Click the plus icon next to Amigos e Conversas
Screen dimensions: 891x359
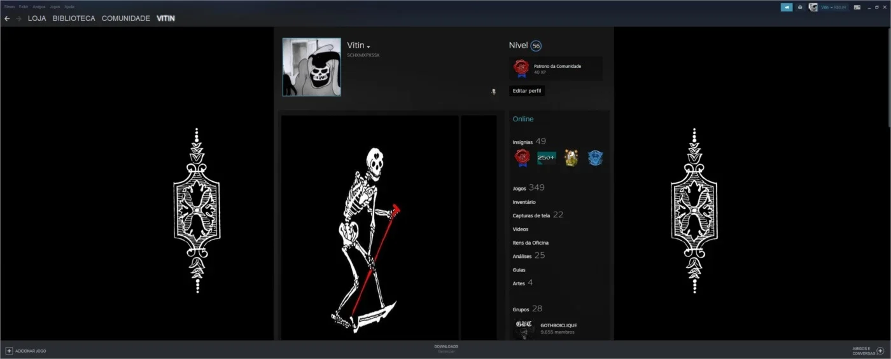(x=880, y=351)
